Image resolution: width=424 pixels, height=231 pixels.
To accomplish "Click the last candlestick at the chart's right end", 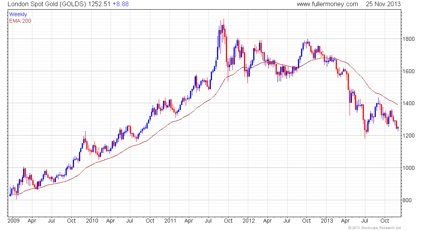I will tap(398, 129).
